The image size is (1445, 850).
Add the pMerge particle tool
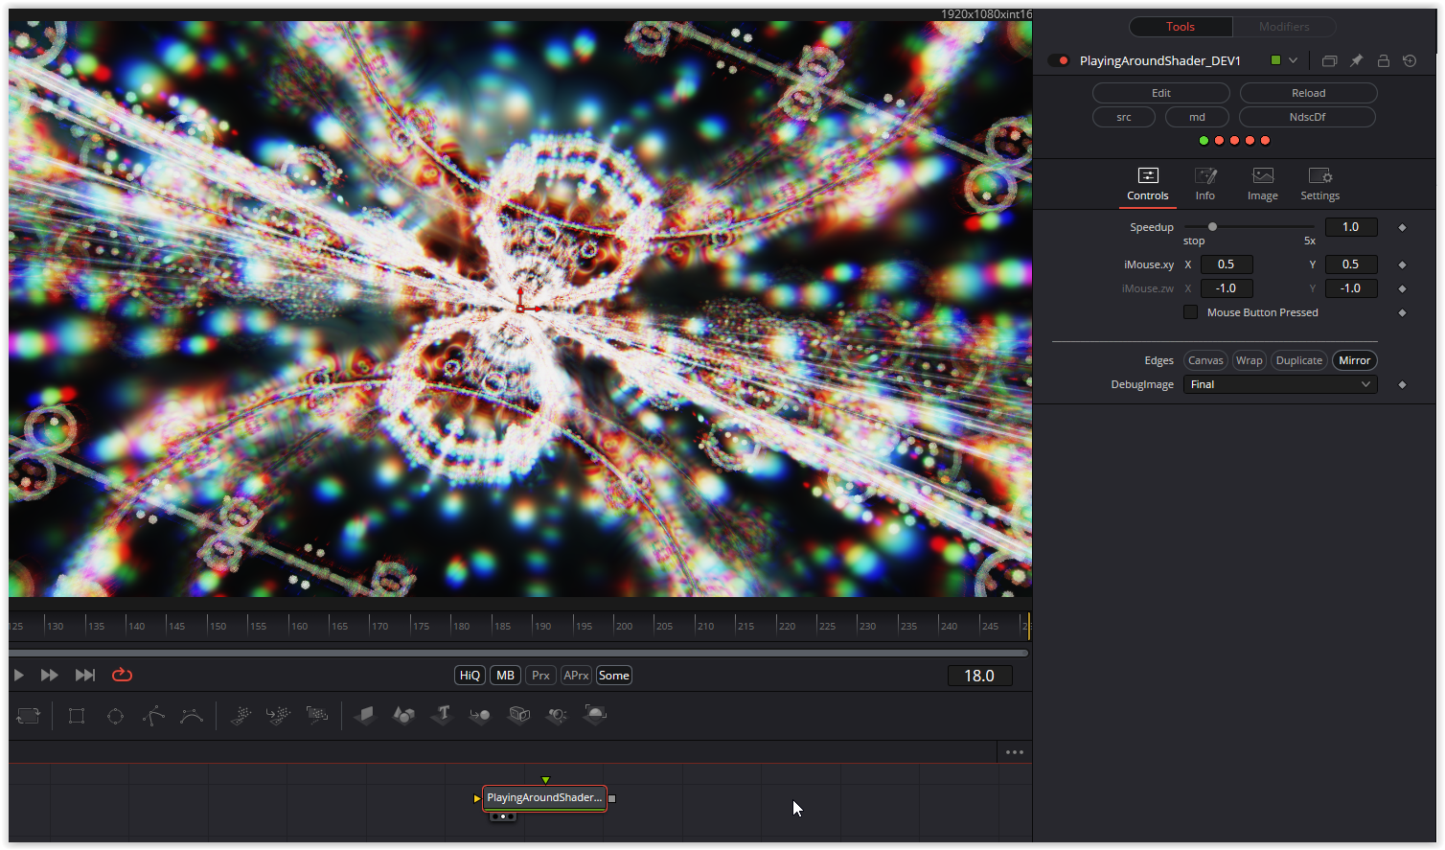279,715
